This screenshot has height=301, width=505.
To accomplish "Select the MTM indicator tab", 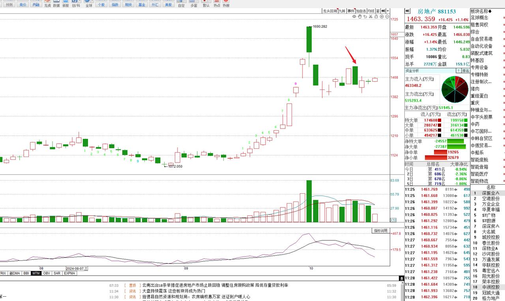I will (x=36, y=273).
